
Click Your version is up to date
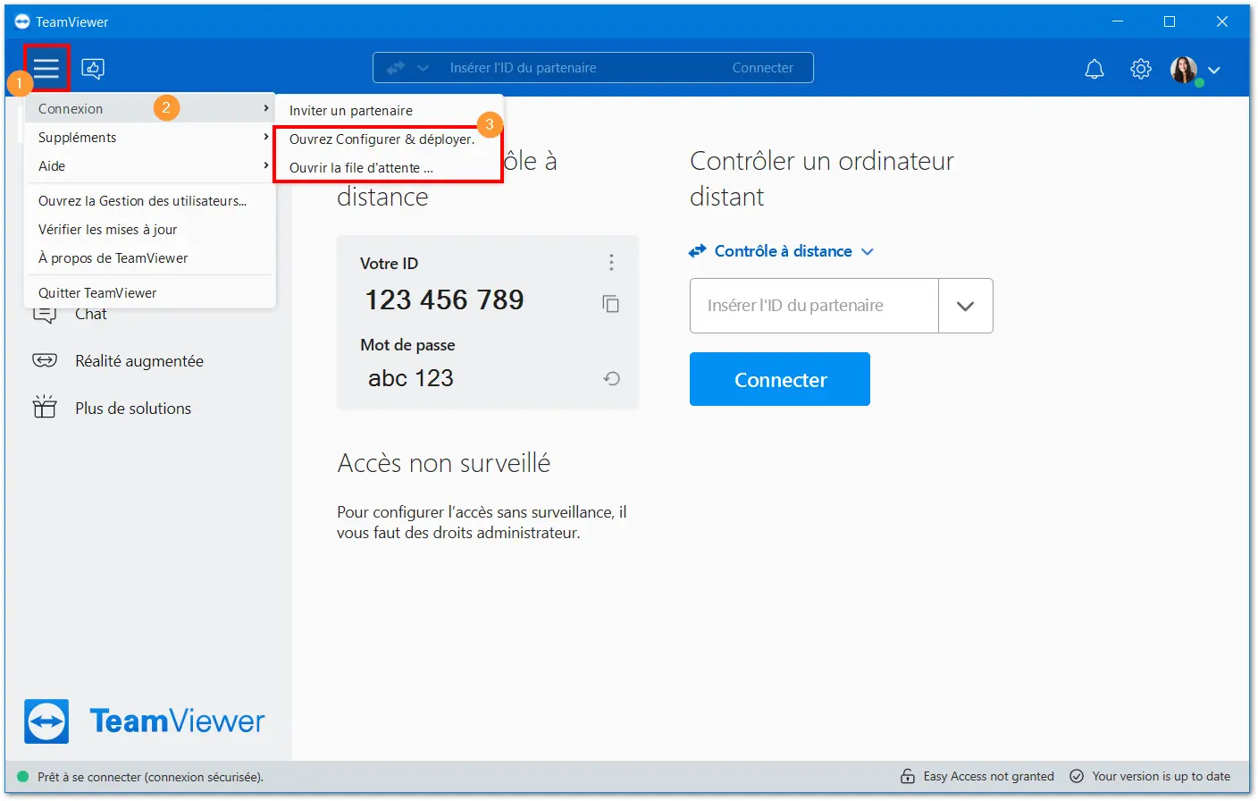pyautogui.click(x=1162, y=777)
